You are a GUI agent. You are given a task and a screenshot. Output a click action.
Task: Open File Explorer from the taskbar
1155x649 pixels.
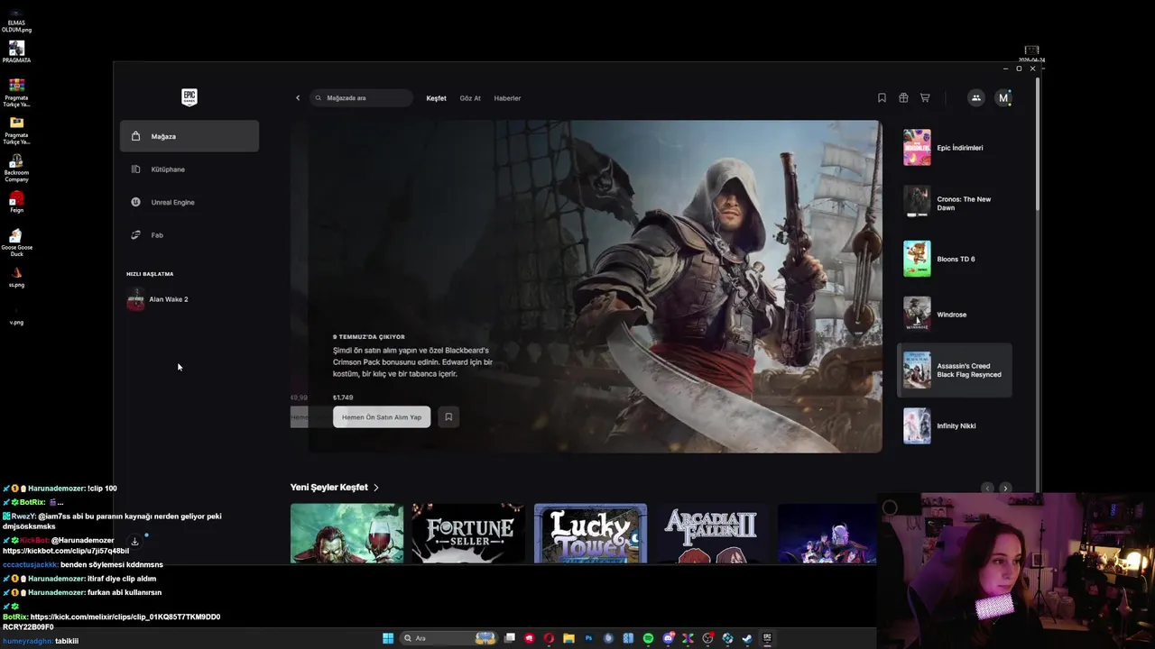click(568, 638)
